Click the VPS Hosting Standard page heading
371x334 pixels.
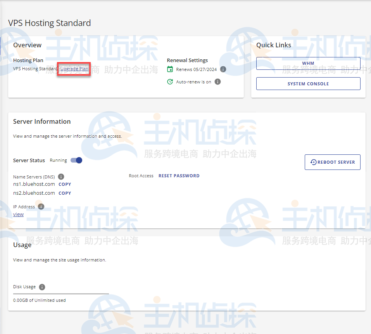50,23
